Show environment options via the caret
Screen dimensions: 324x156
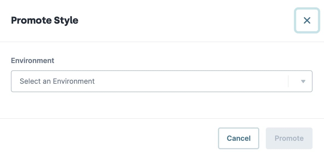coord(303,81)
